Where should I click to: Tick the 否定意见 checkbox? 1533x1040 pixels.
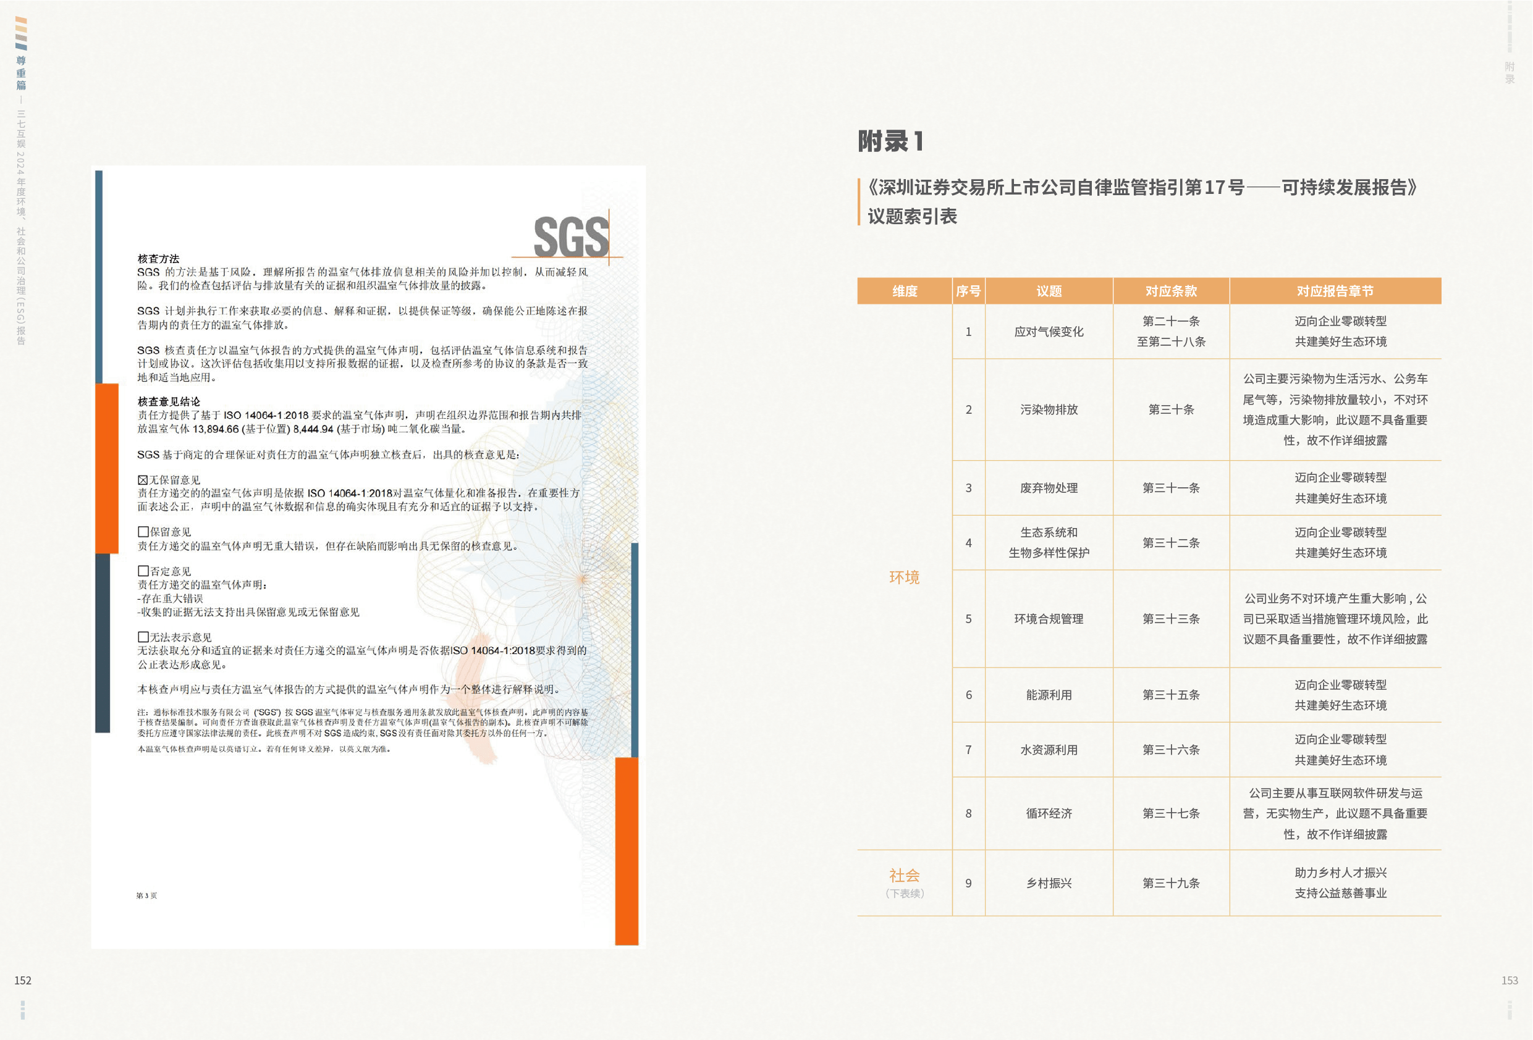click(x=143, y=571)
